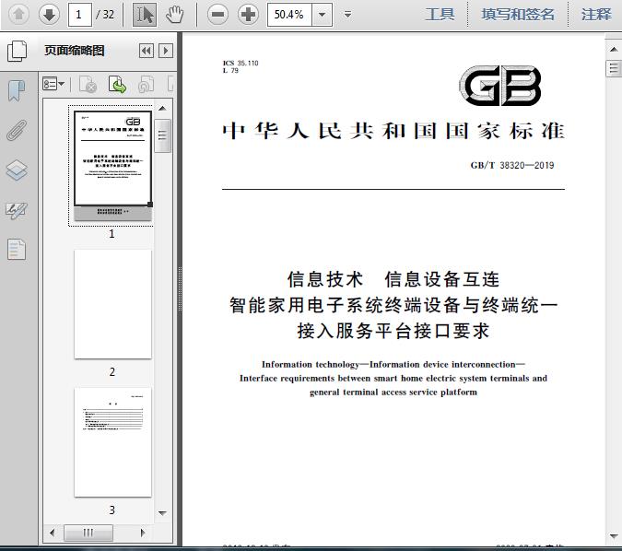Click the thumbnail label number 2
The width and height of the screenshot is (622, 551).
point(112,371)
